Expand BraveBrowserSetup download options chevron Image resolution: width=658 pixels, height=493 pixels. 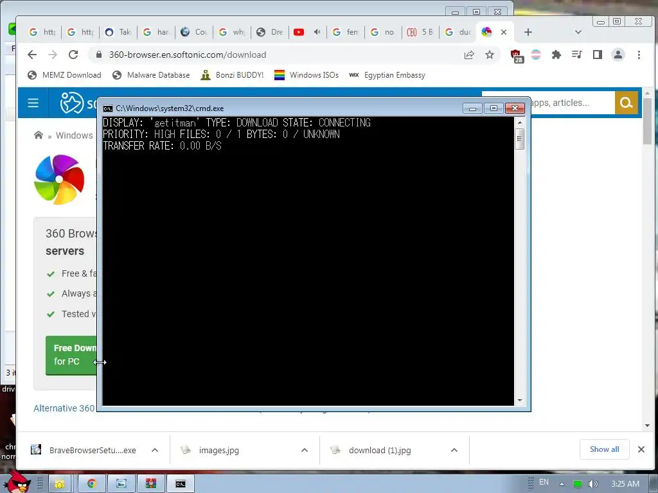(x=154, y=450)
